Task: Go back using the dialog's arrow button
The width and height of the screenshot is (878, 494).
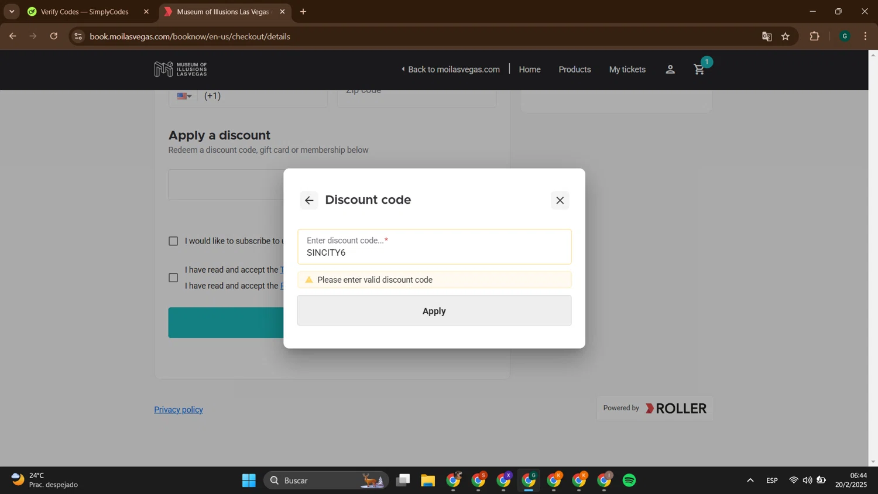Action: tap(309, 200)
